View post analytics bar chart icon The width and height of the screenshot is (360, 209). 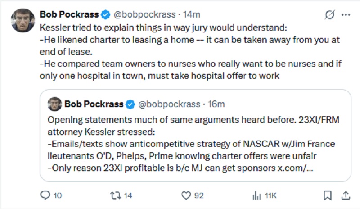pyautogui.click(x=256, y=195)
